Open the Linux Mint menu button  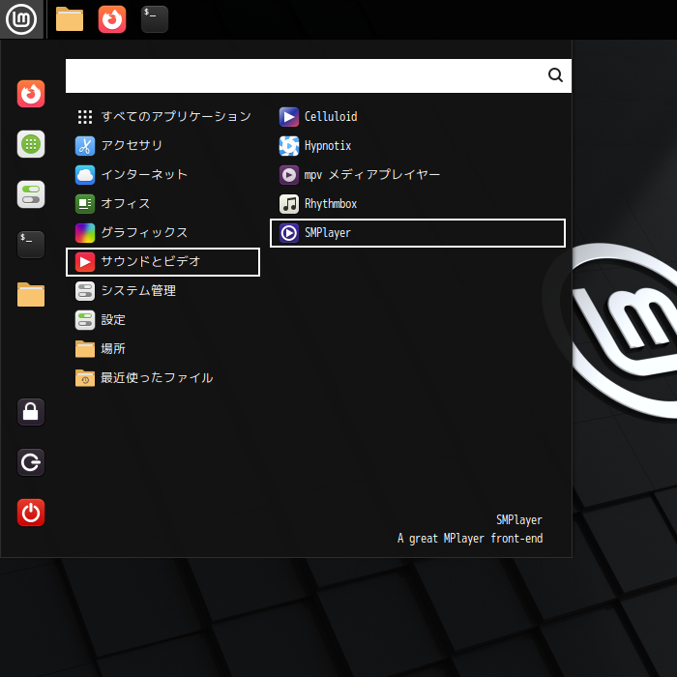coord(21,19)
